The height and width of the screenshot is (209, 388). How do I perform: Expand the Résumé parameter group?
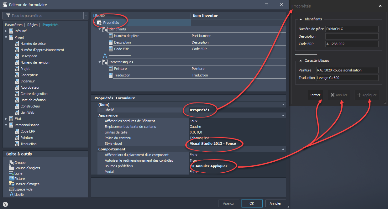click(x=6, y=31)
